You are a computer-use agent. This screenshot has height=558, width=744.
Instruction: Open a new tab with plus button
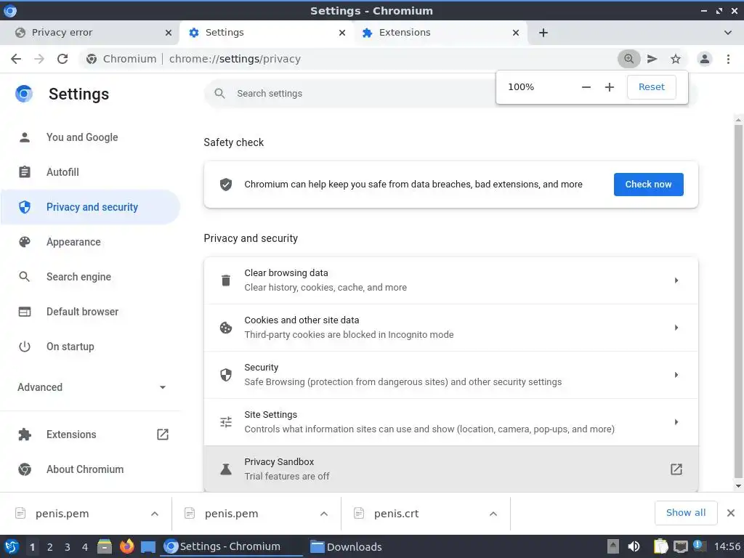point(543,33)
